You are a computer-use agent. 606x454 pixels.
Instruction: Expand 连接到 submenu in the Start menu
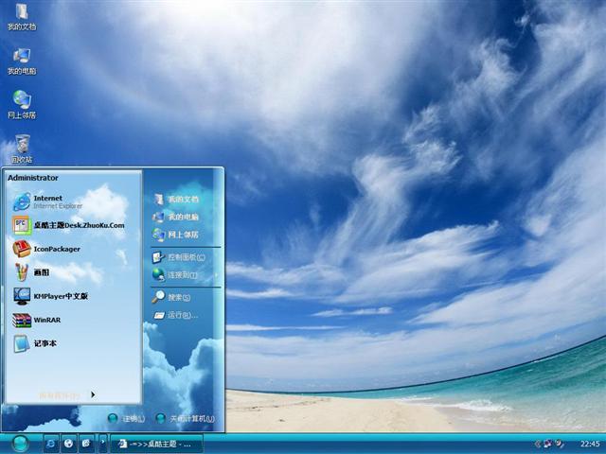(x=181, y=275)
